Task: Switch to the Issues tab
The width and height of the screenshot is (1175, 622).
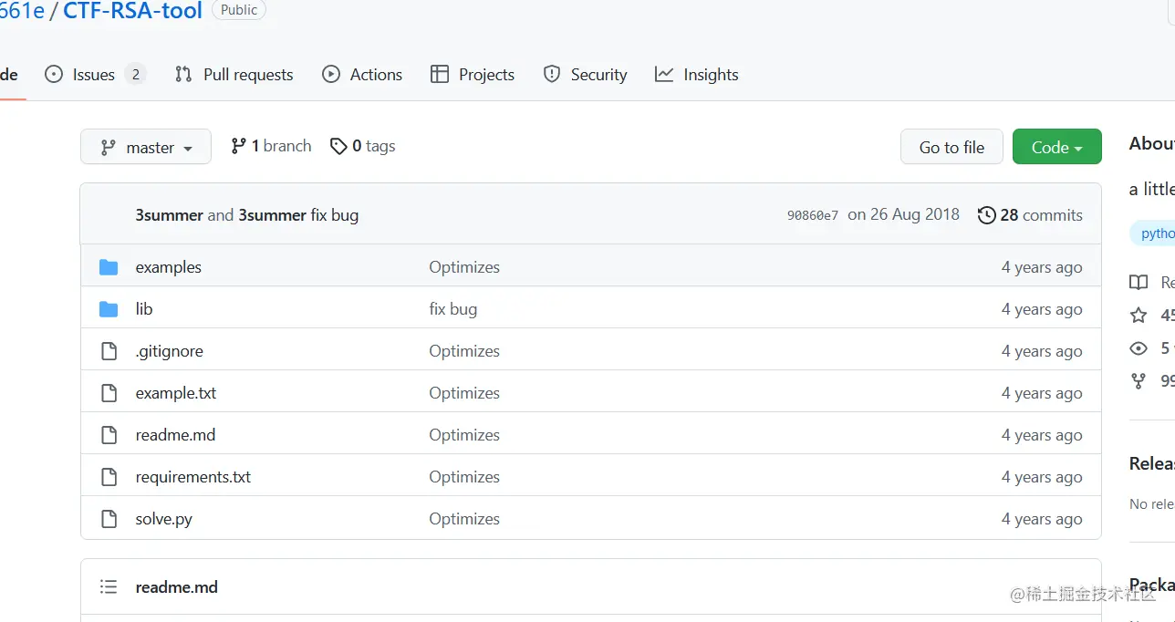Action: [x=94, y=75]
